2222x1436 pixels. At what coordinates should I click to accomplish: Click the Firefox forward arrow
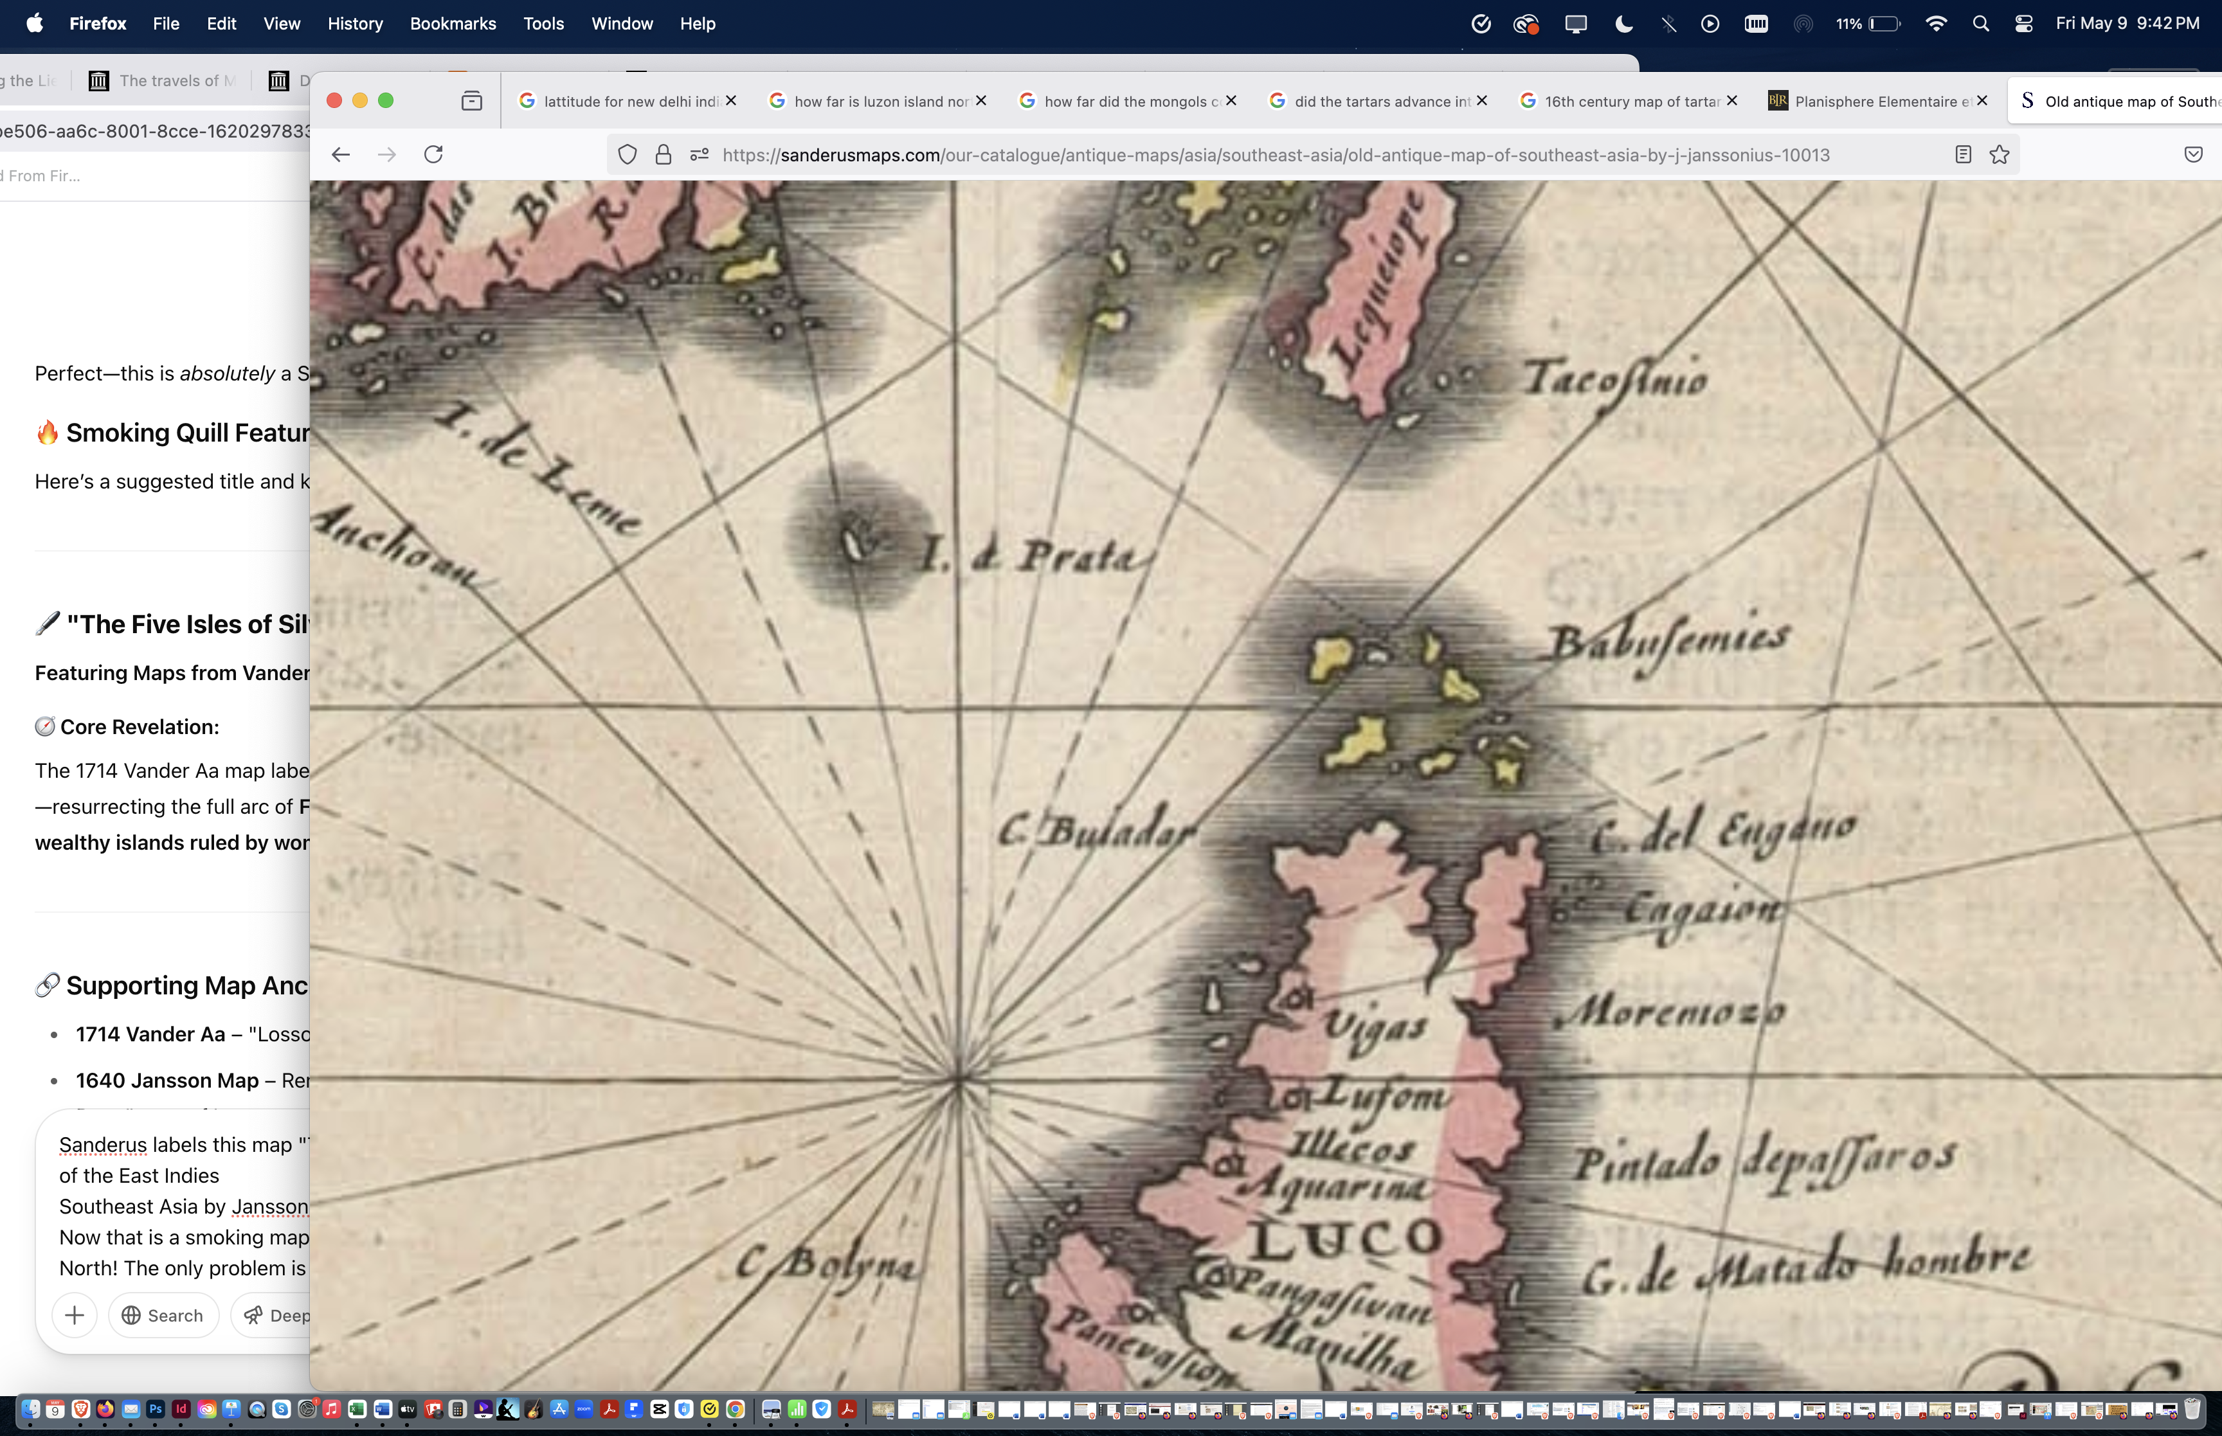(387, 154)
